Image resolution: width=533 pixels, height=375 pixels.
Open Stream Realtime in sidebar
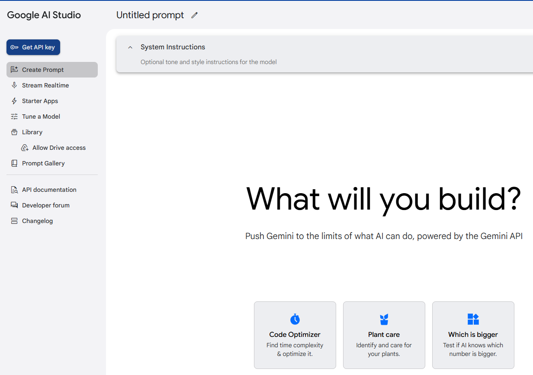pyautogui.click(x=52, y=85)
